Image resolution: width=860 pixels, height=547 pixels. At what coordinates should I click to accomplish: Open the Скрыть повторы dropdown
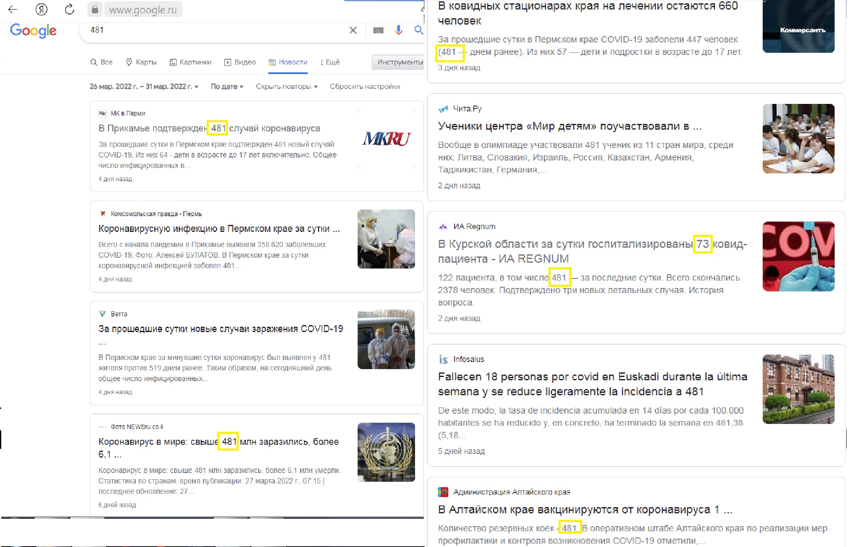click(x=287, y=86)
